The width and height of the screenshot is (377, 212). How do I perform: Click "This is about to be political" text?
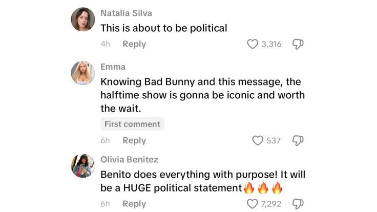(x=163, y=28)
